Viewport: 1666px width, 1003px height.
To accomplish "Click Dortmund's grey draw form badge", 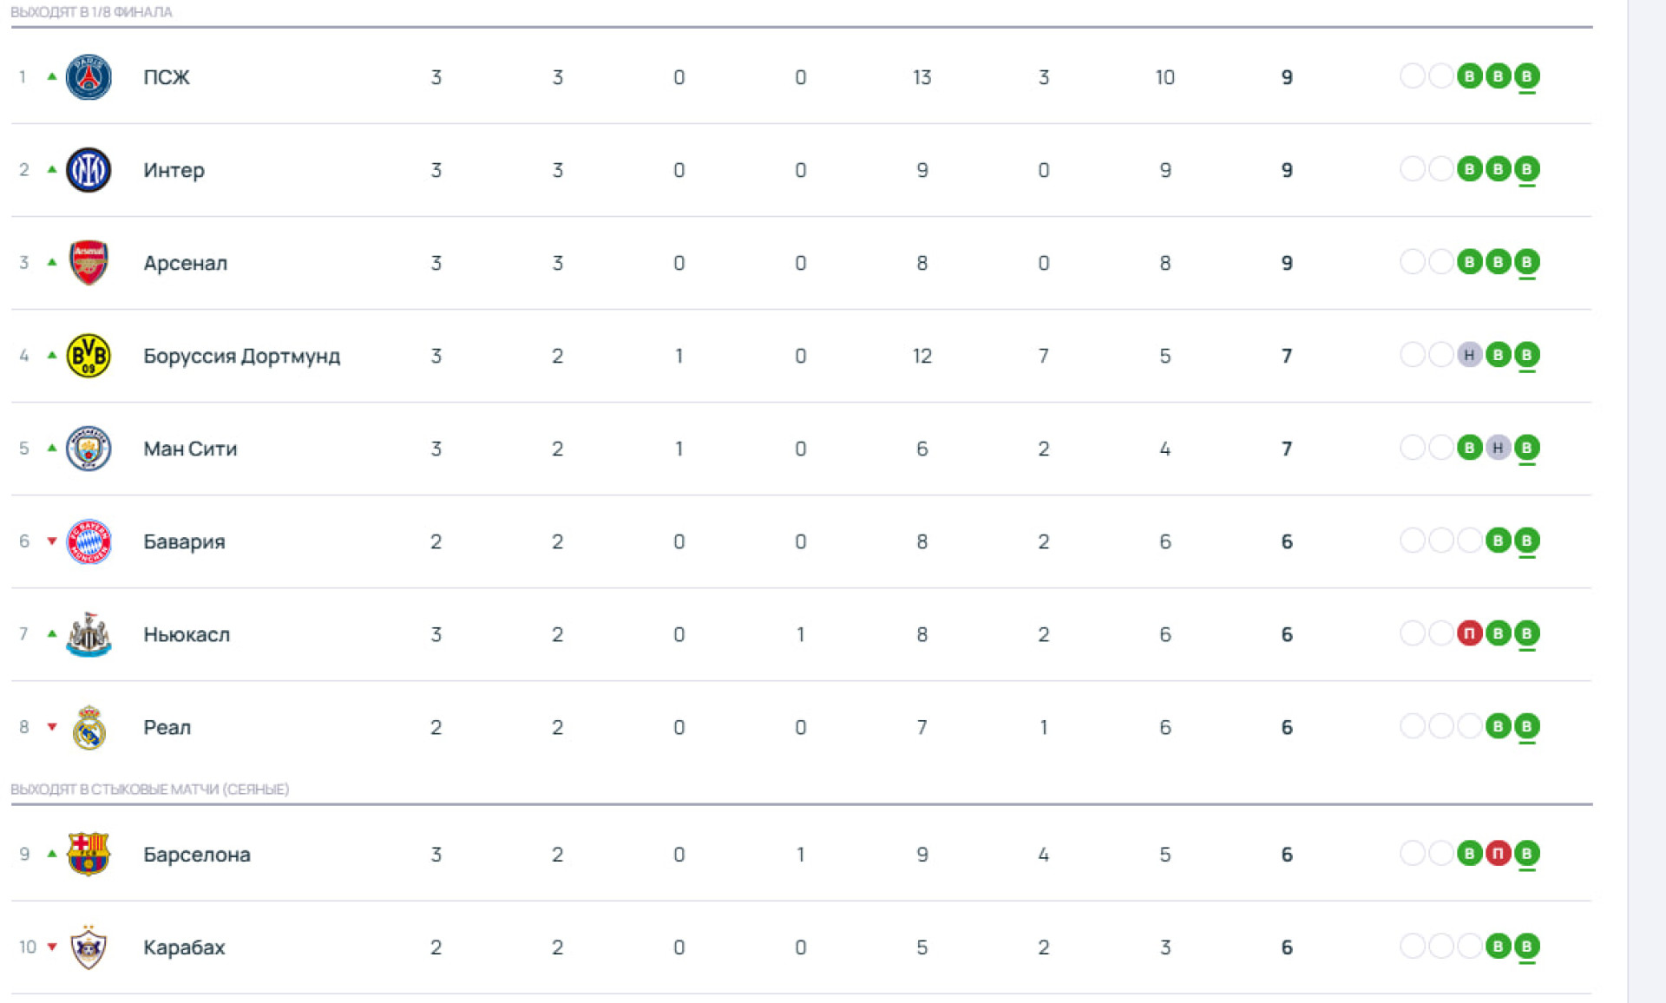I will point(1469,355).
